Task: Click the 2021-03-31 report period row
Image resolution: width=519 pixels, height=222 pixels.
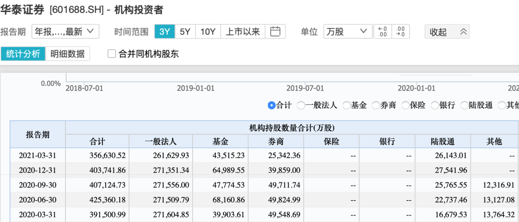Action: click(x=37, y=155)
